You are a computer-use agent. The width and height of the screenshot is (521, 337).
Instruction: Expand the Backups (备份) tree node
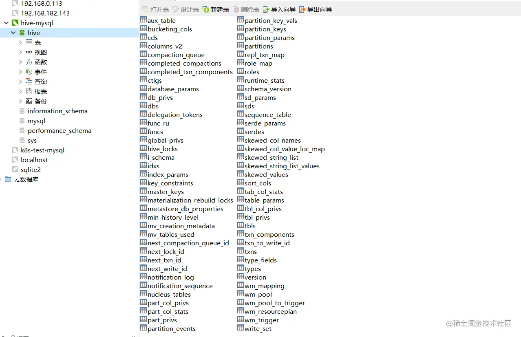click(x=20, y=101)
